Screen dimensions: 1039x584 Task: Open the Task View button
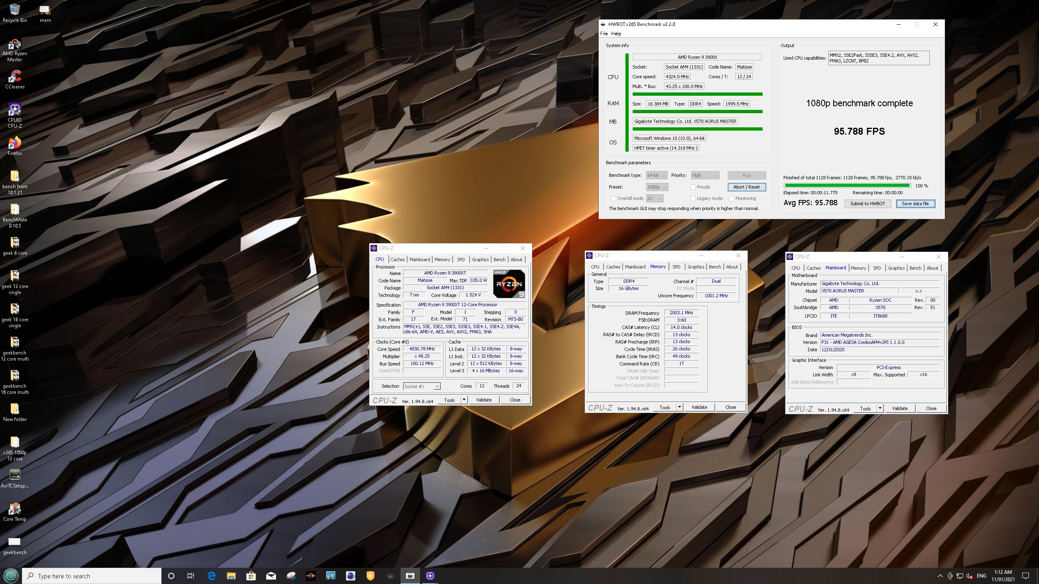pyautogui.click(x=190, y=575)
